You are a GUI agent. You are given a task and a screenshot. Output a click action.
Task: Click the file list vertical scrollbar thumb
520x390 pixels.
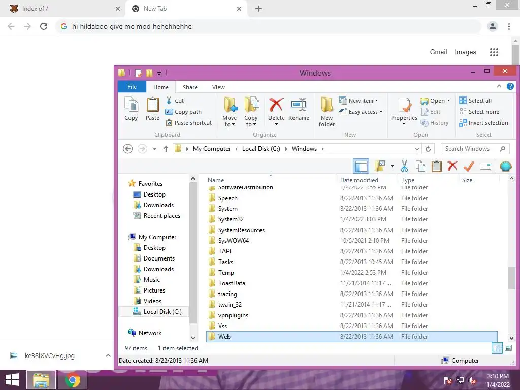[511, 278]
